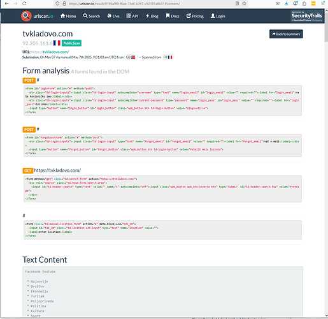
Task: Go to the Live scans page
Action: (x=113, y=16)
